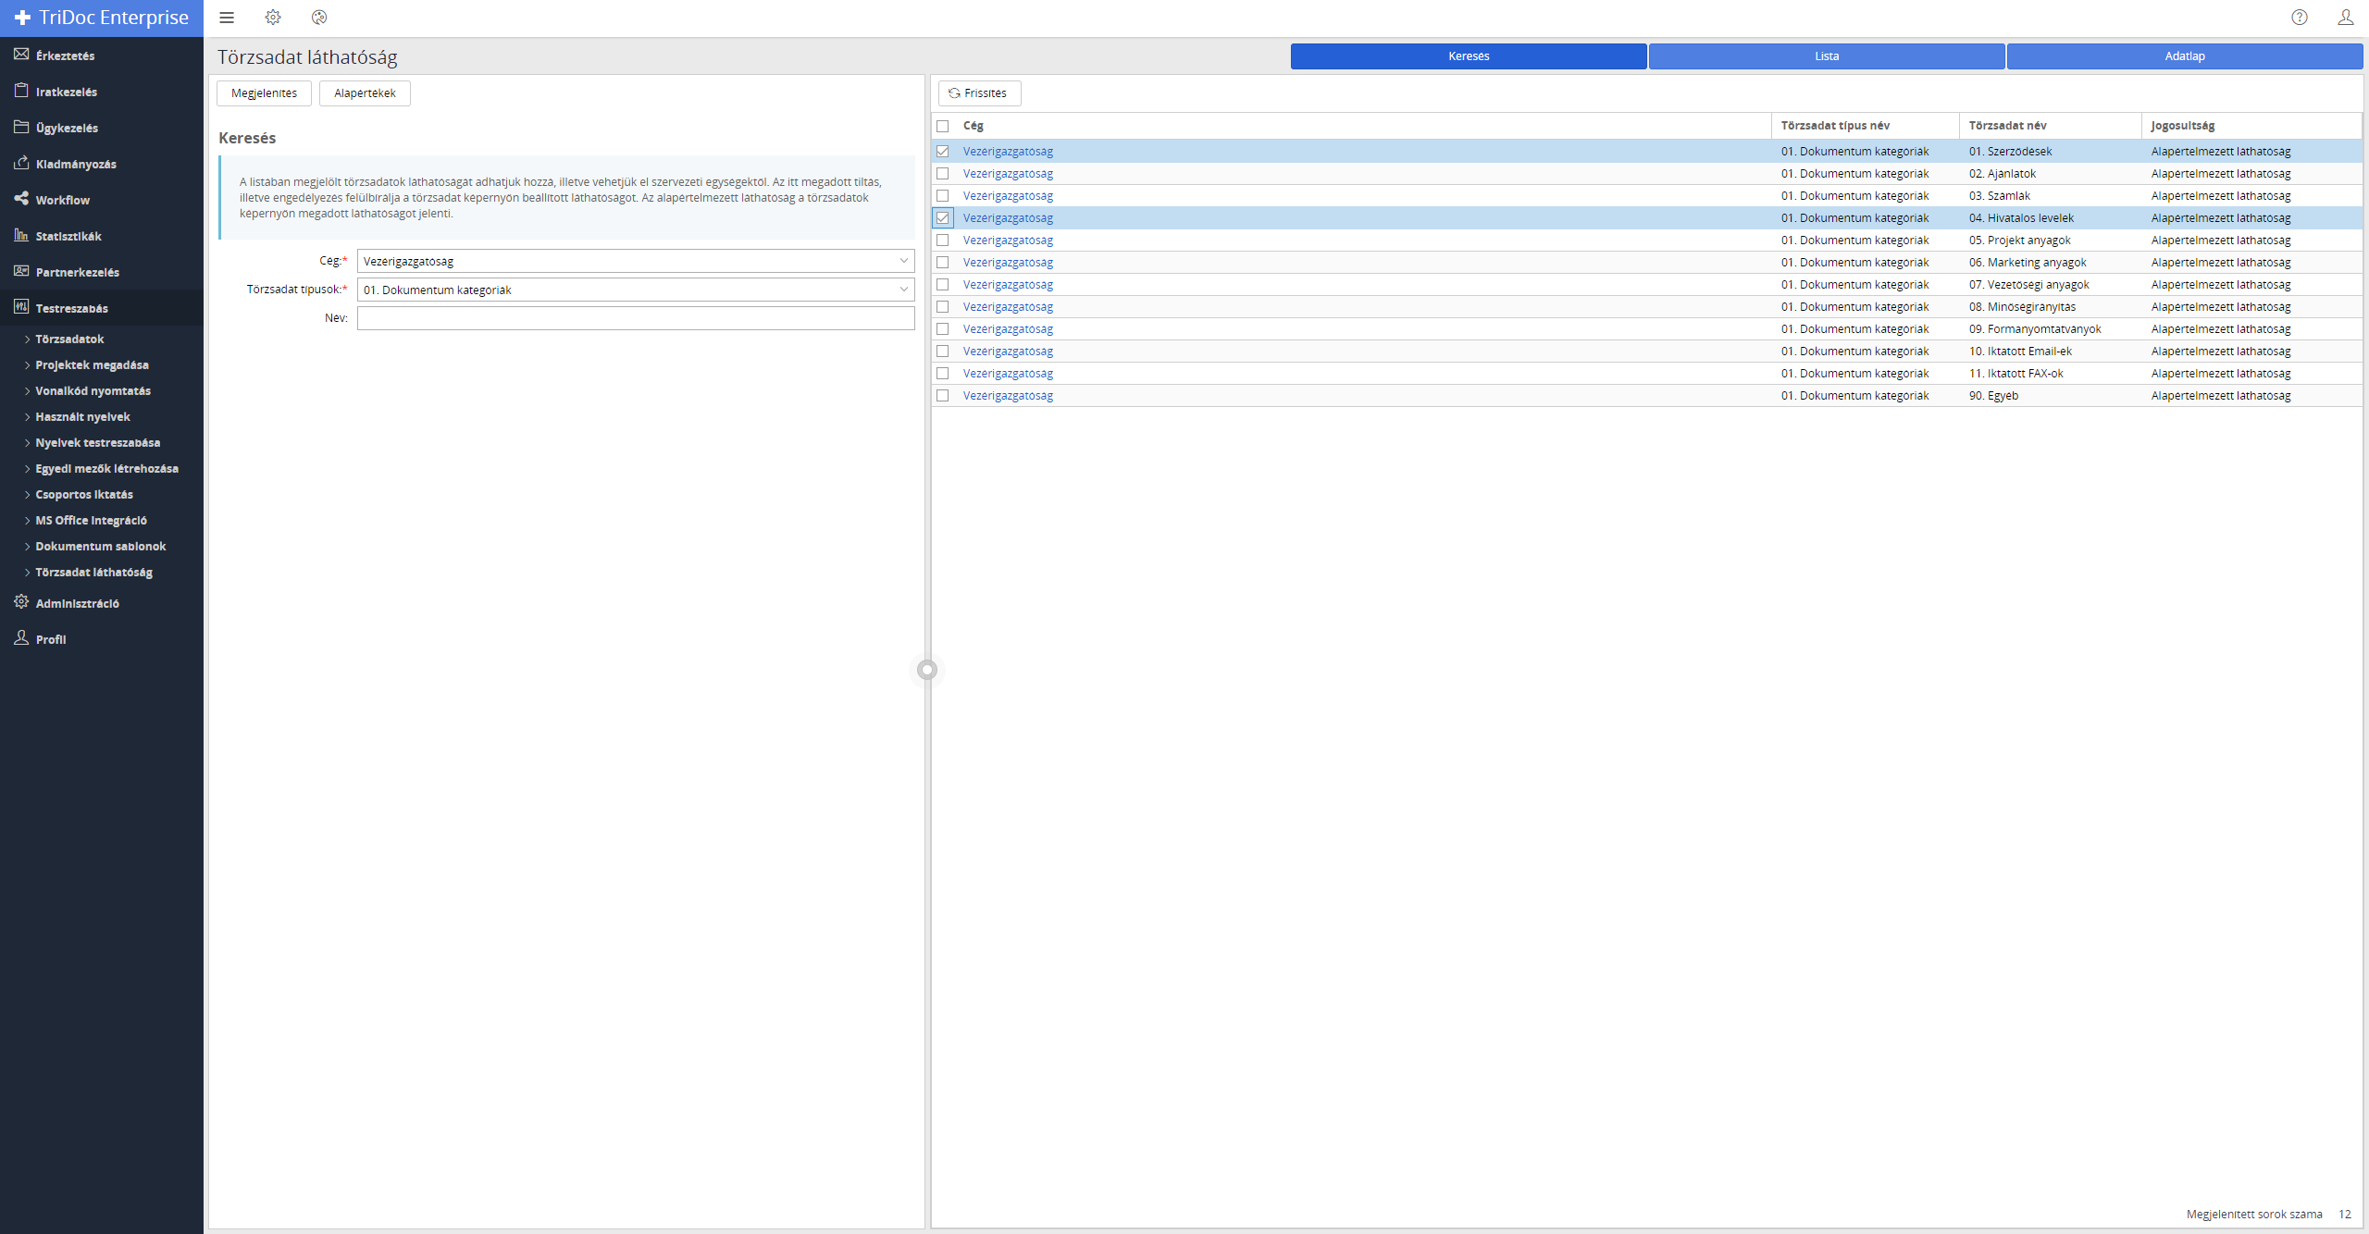The image size is (2369, 1234).
Task: Check the 03. Szamlak row checkbox
Action: [x=943, y=196]
